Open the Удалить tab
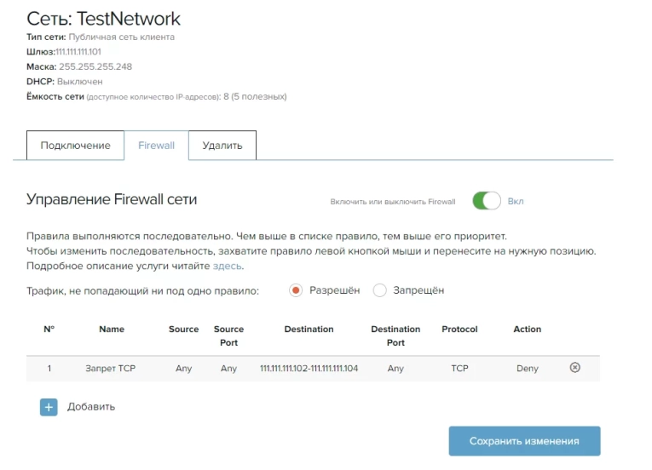This screenshot has height=470, width=652. tap(222, 146)
